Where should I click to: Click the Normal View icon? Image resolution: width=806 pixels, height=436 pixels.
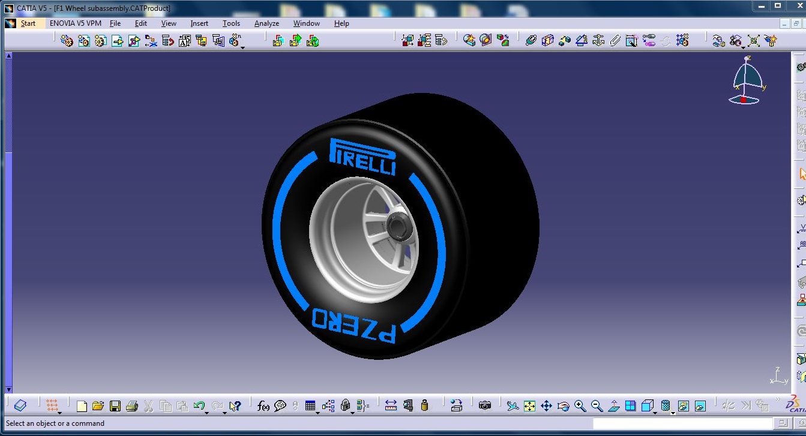[x=613, y=406]
